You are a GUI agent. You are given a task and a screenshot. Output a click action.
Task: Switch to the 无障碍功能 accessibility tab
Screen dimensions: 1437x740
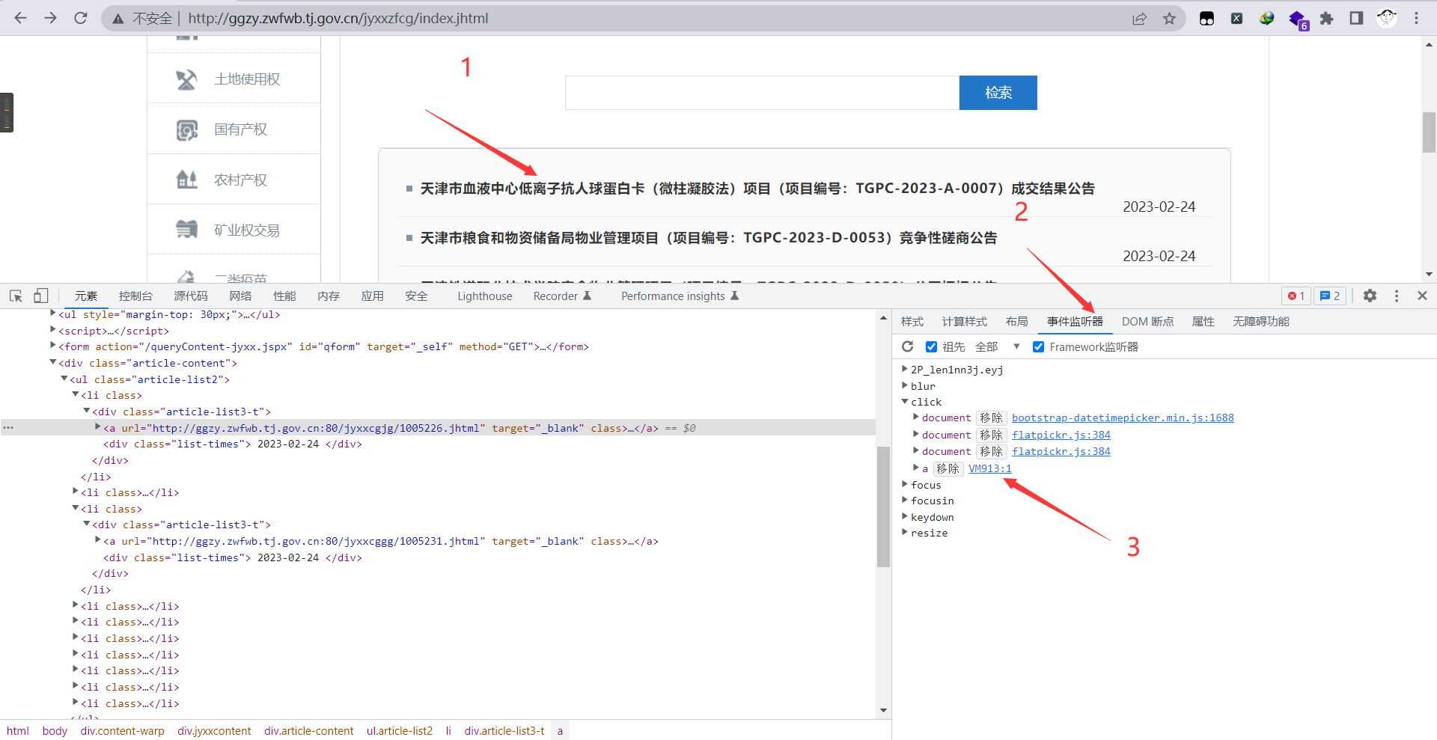pyautogui.click(x=1260, y=322)
